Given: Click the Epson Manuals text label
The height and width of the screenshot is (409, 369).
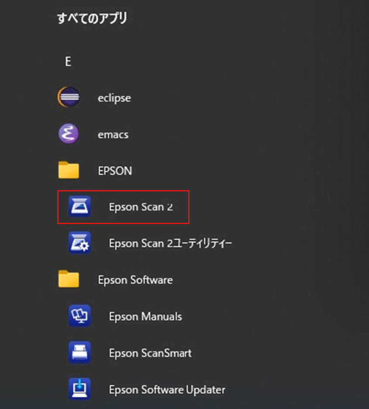Looking at the screenshot, I should [145, 317].
